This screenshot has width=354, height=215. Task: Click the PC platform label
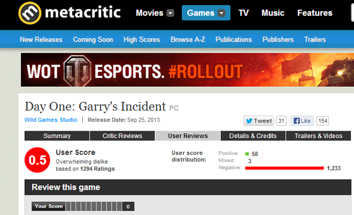(174, 108)
